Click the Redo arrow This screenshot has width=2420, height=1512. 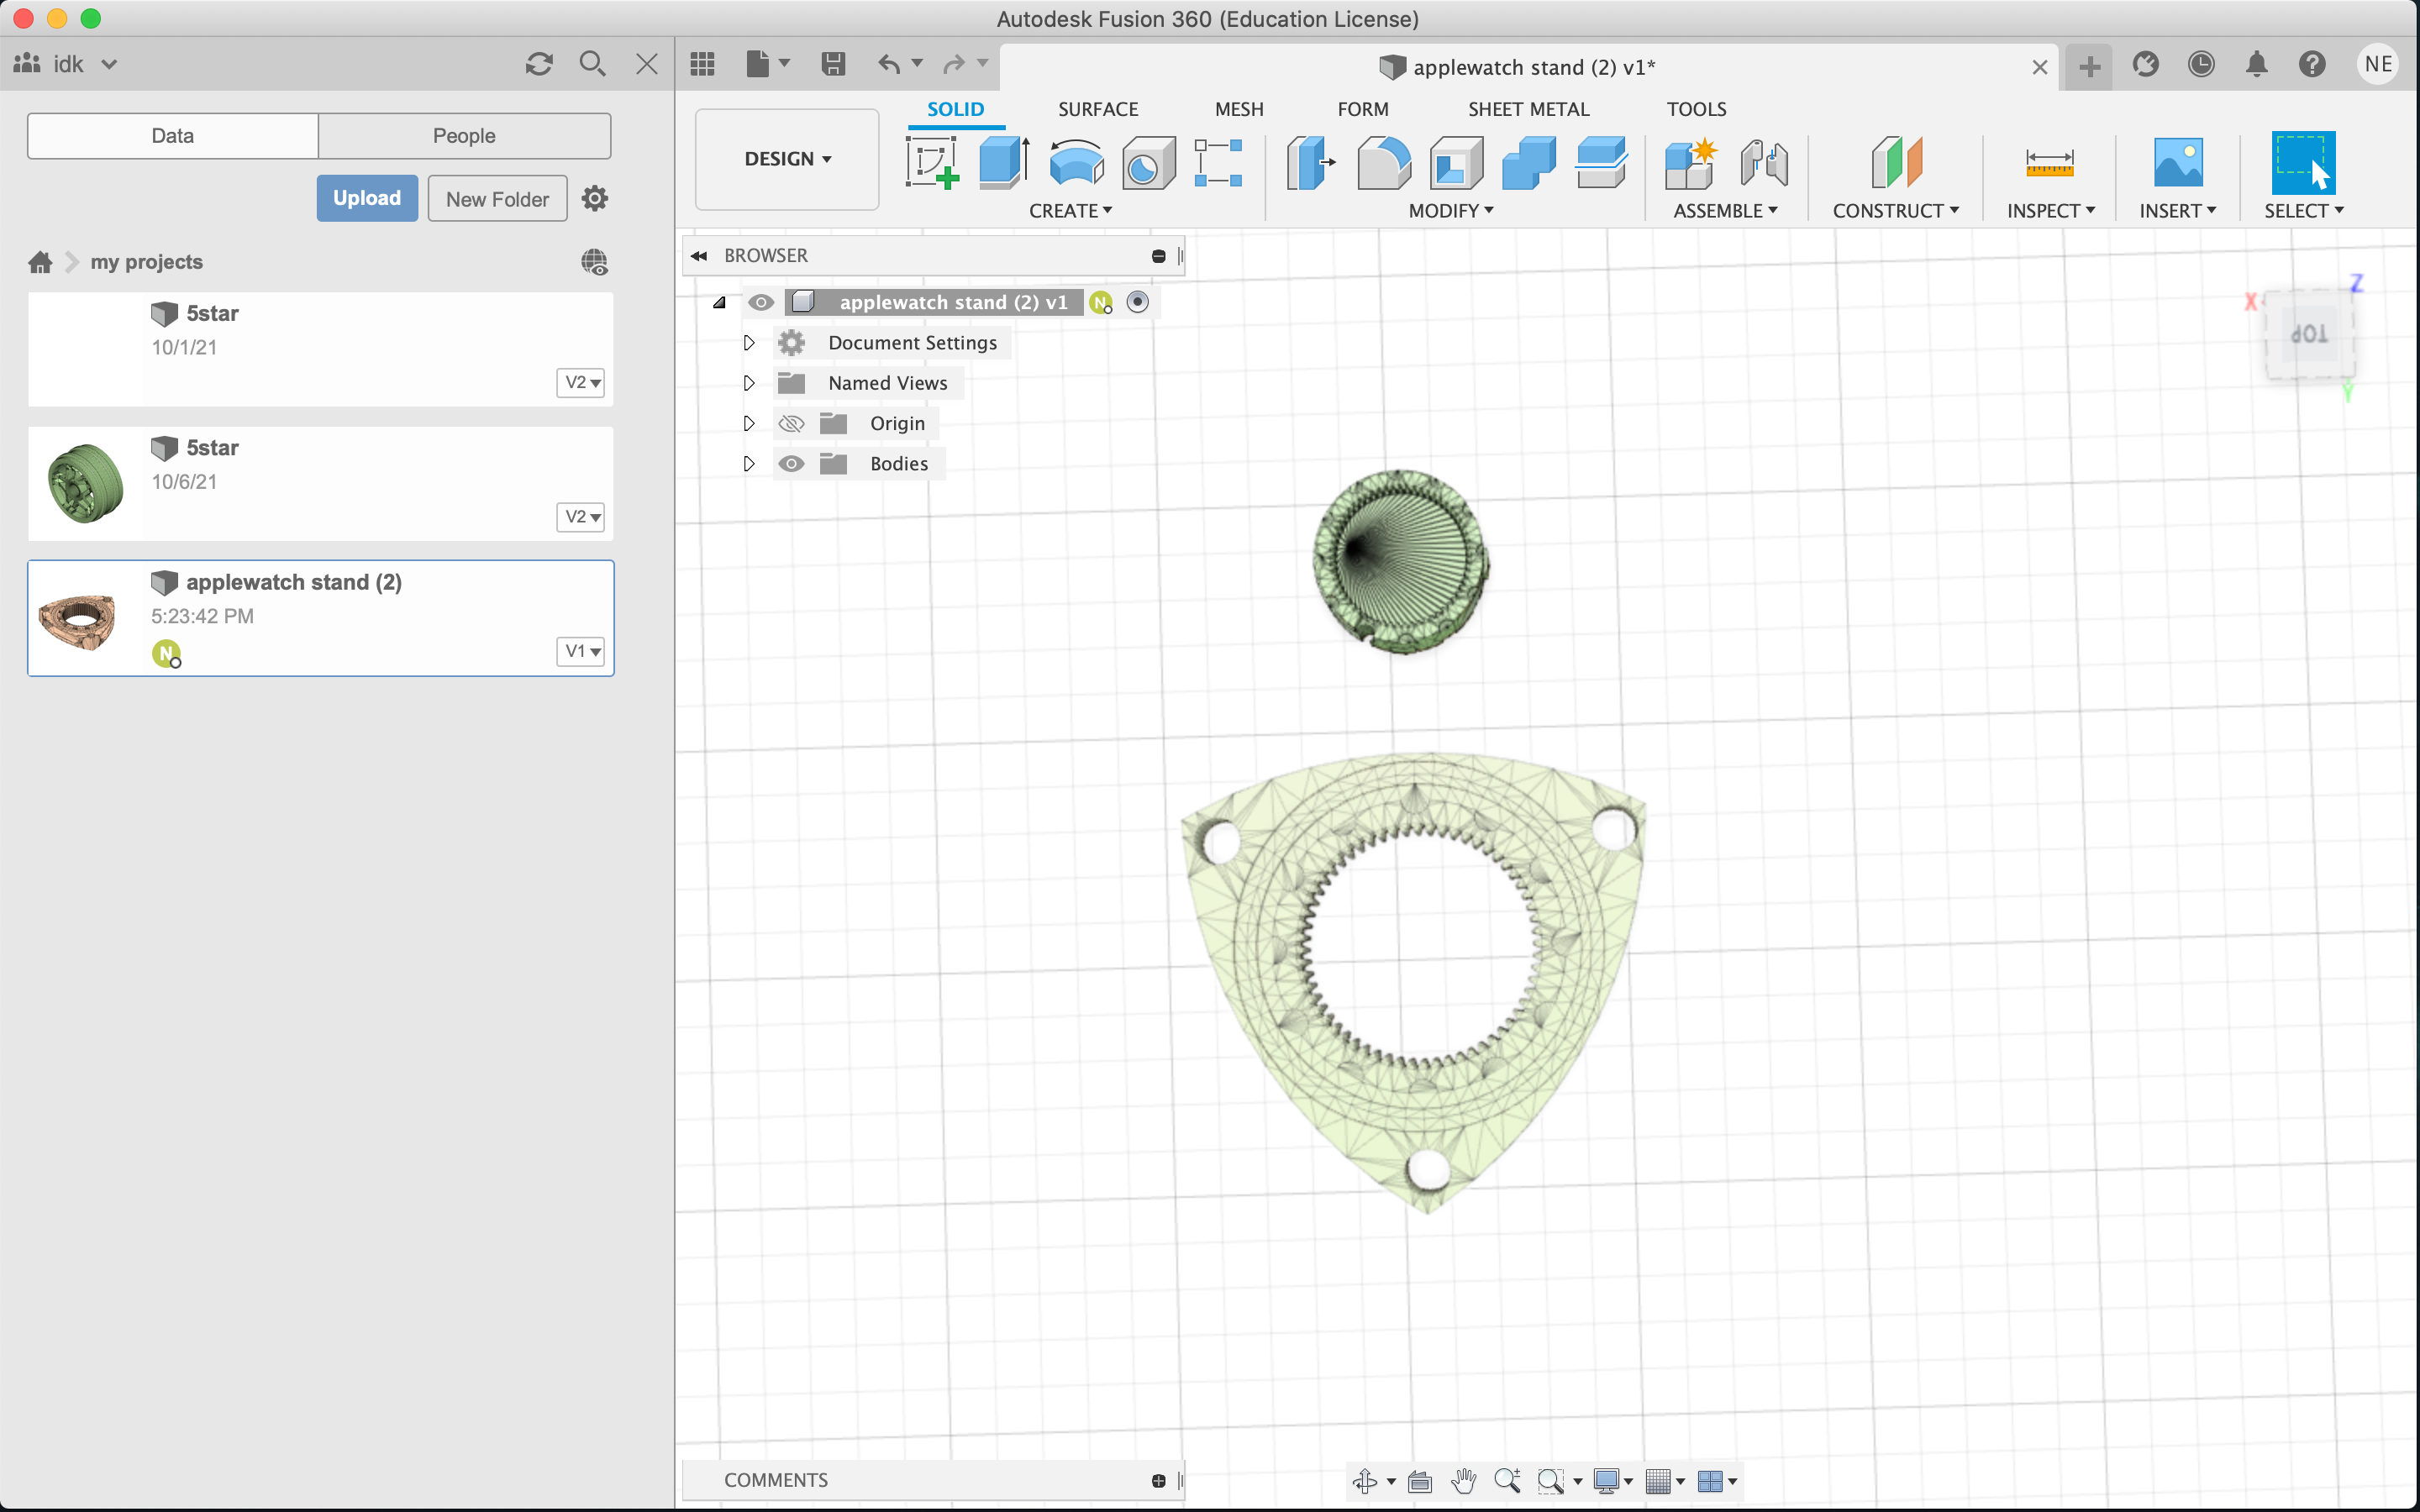(x=954, y=65)
